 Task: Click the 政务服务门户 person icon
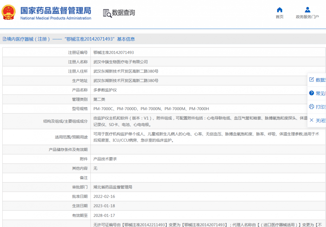[308, 10]
